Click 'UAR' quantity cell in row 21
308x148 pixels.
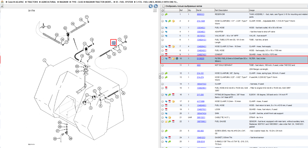(190, 118)
